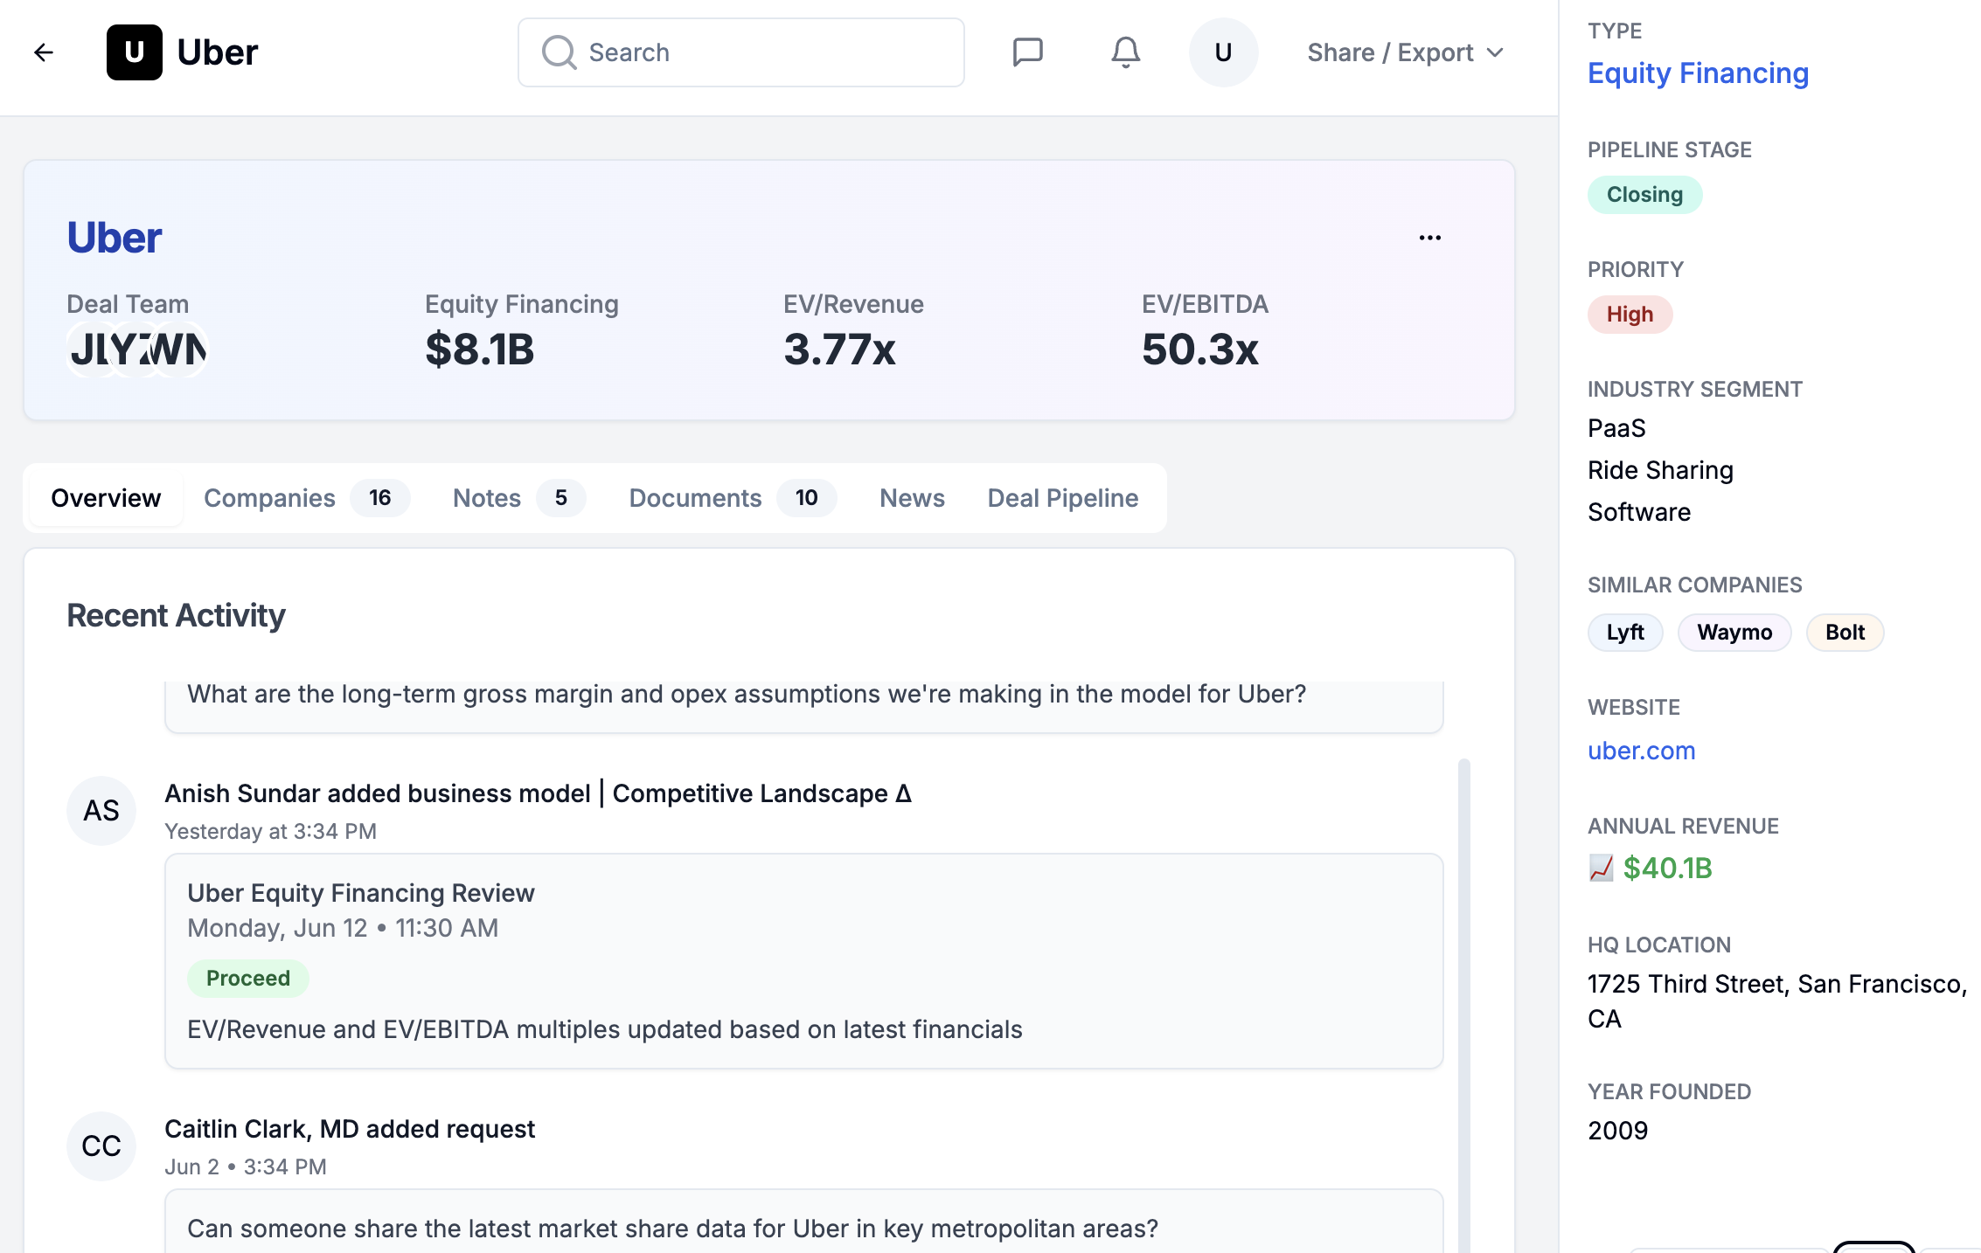The height and width of the screenshot is (1253, 1981).
Task: Click the CC avatar for Caitlin Clark
Action: click(x=101, y=1146)
